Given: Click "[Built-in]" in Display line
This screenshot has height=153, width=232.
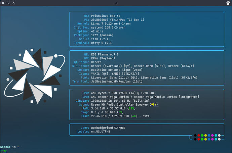Looking at the screenshot, I should tap(141, 101).
